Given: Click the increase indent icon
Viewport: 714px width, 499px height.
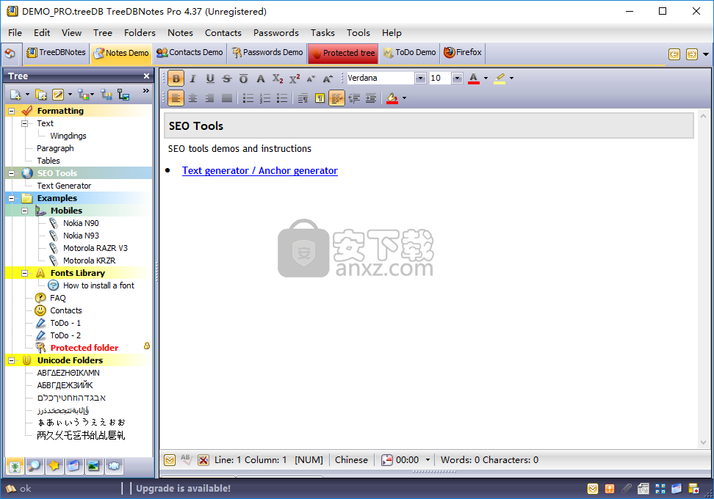Looking at the screenshot, I should [371, 98].
